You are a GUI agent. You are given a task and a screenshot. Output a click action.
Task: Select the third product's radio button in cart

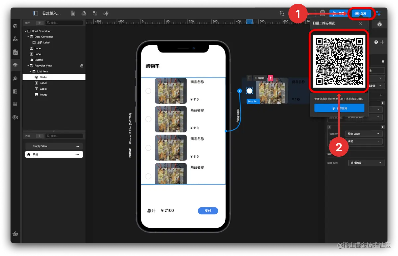pyautogui.click(x=148, y=148)
